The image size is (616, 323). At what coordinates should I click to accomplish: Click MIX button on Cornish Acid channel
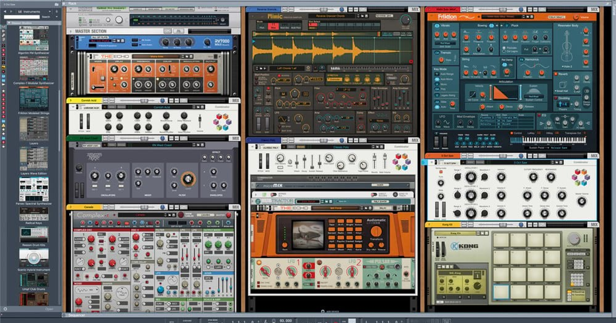[x=236, y=101]
